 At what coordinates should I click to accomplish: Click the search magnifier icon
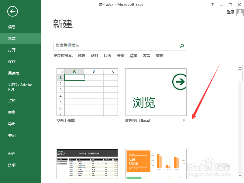[x=182, y=46]
